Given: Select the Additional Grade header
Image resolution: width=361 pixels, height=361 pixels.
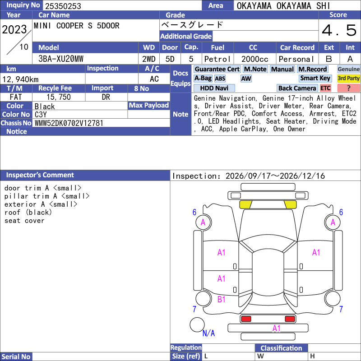Looking at the screenshot, I should (186, 36).
